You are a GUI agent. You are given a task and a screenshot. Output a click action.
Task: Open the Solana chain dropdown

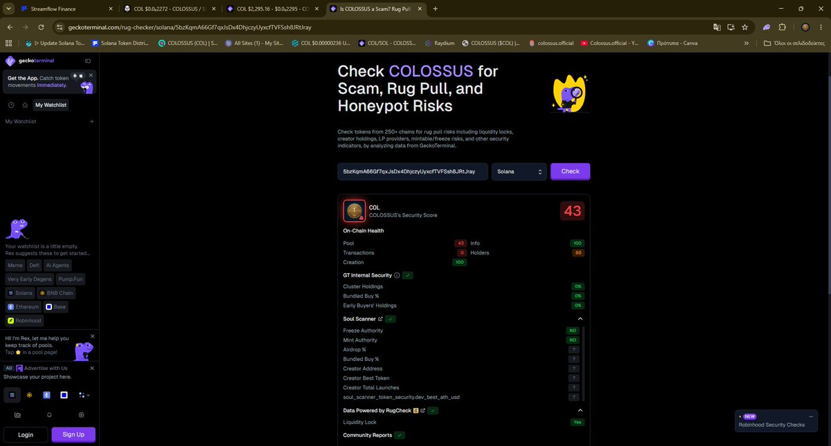(519, 171)
